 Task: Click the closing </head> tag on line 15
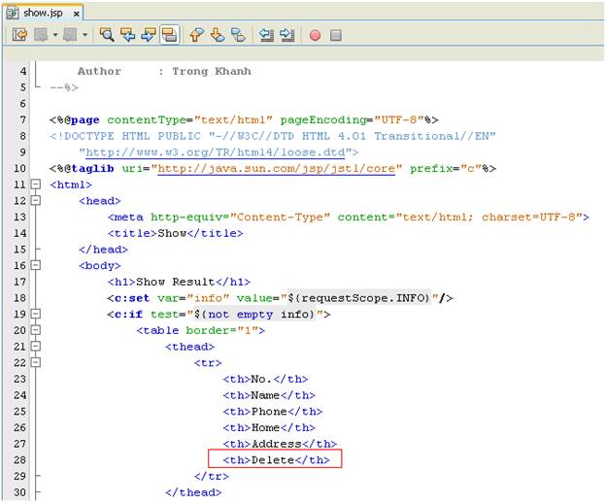coord(103,250)
